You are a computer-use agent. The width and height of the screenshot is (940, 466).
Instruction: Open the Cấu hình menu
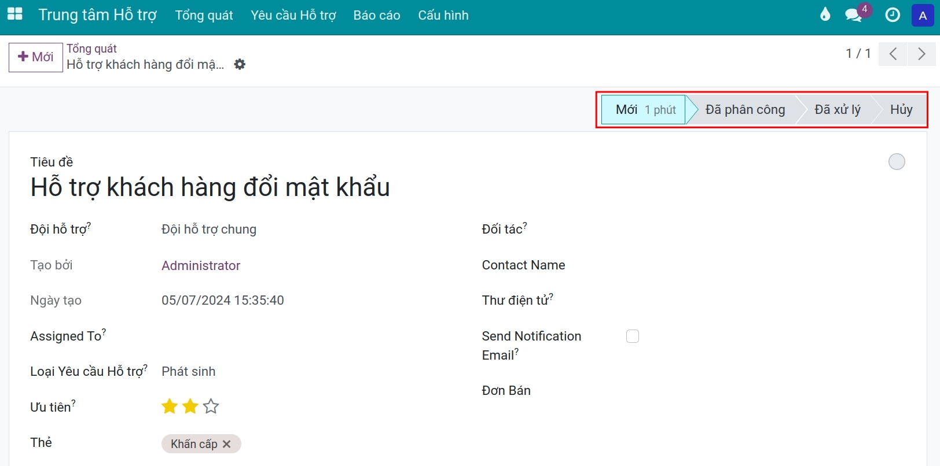pos(443,16)
